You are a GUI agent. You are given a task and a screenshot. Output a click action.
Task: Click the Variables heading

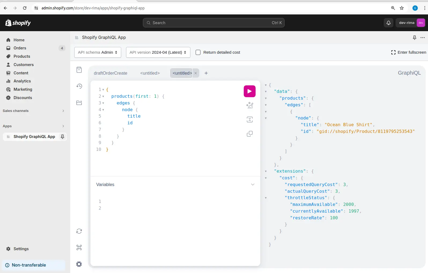(x=105, y=185)
